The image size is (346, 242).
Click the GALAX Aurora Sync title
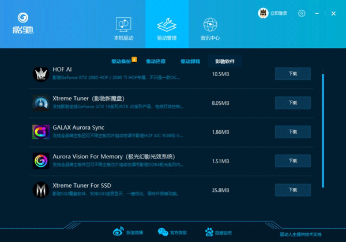(x=78, y=127)
